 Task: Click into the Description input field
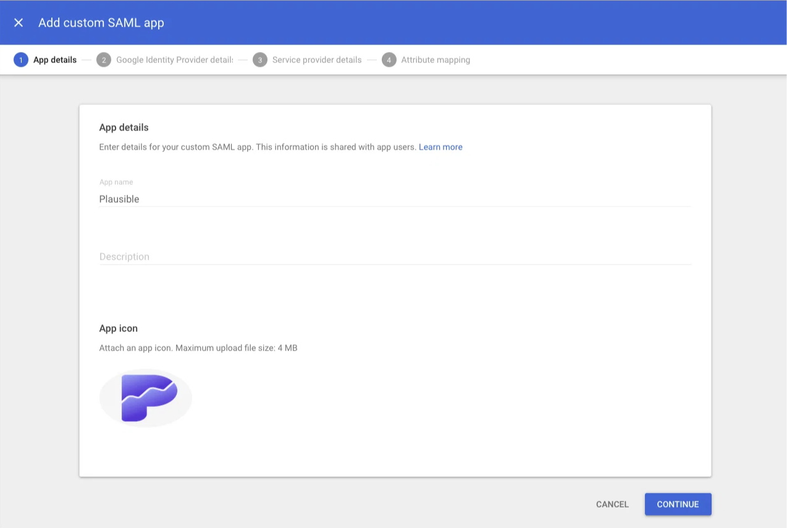coord(395,257)
